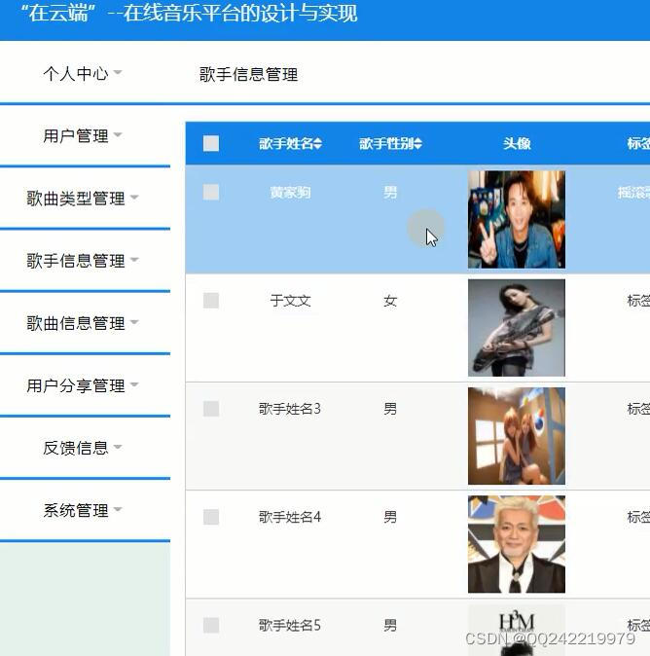Screen dimensions: 650x656
Task: Click the 歌手信息管理 page title
Action: [x=248, y=75]
